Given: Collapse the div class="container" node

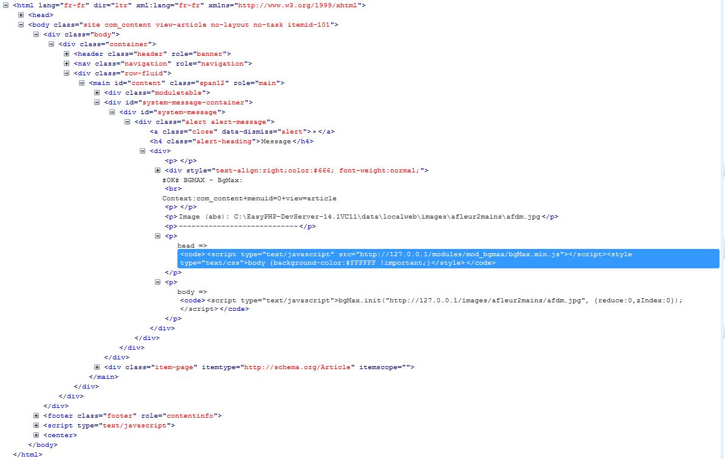Looking at the screenshot, I should pos(51,44).
